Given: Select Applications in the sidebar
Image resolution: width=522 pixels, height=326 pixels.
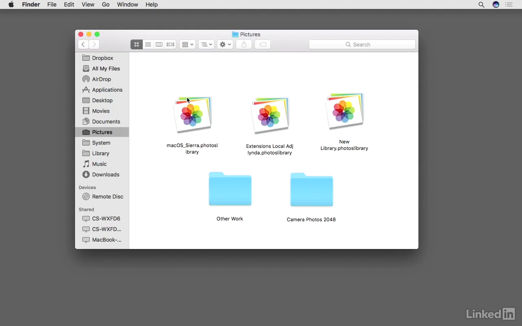Looking at the screenshot, I should [x=102, y=90].
